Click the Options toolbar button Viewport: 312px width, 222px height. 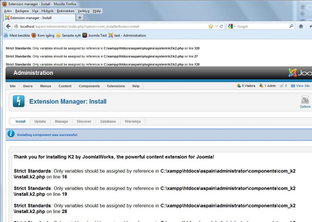[x=305, y=102]
